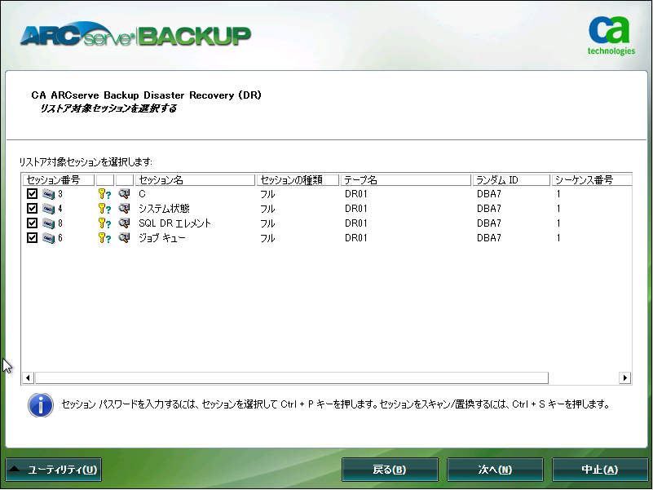Screen dimensions: 653x490
Task: Click the key icon next to session 3
Action: [103, 194]
